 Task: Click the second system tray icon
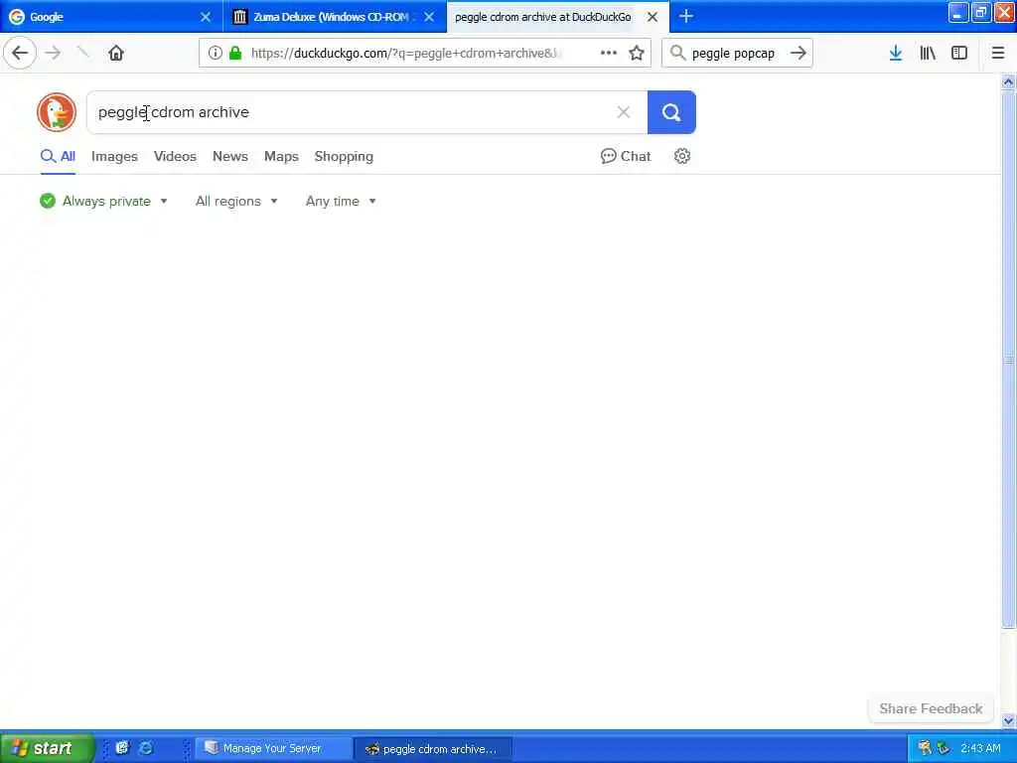pos(944,748)
